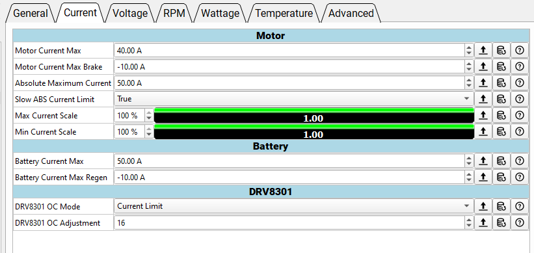Open help for Max Current Scale
The width and height of the screenshot is (534, 253).
pyautogui.click(x=519, y=115)
